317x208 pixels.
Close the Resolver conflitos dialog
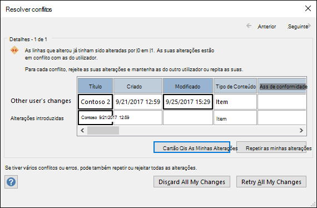pos(308,8)
